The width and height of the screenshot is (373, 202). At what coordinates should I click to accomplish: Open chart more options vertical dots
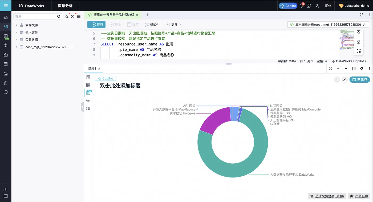[x=337, y=79]
